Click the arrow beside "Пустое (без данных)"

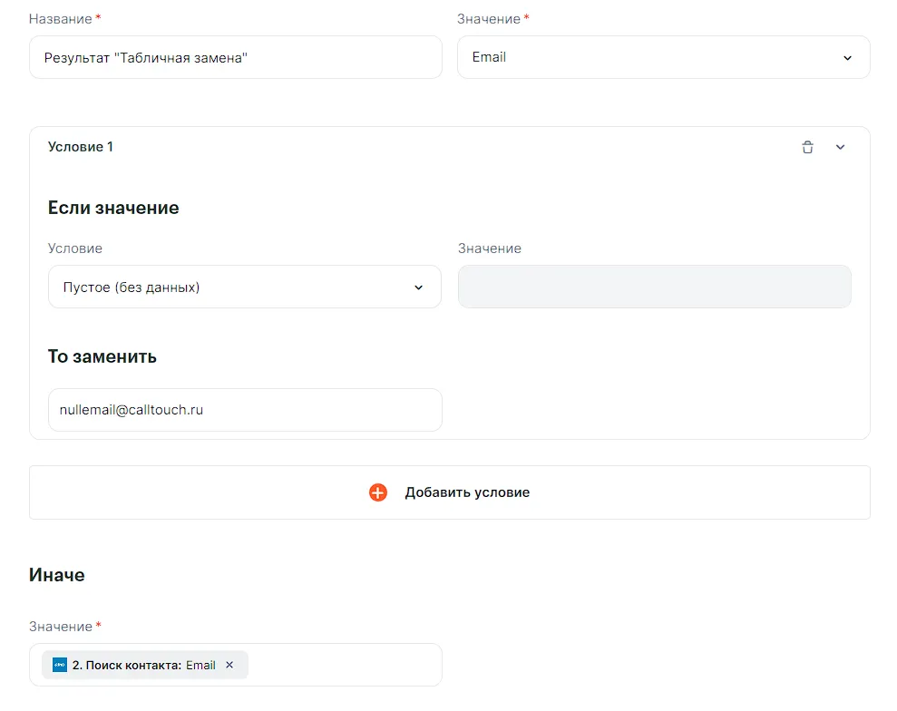click(x=418, y=287)
